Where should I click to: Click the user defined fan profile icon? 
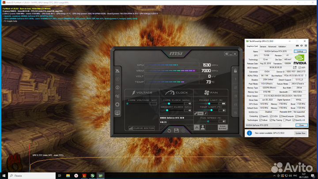tap(203, 127)
